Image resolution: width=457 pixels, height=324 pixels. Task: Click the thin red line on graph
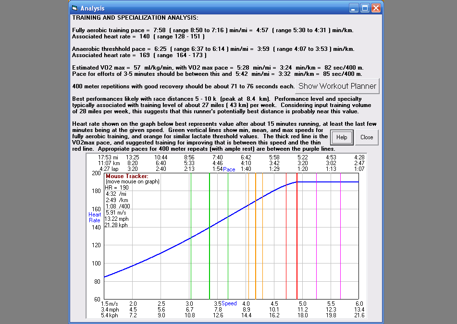[286, 240]
